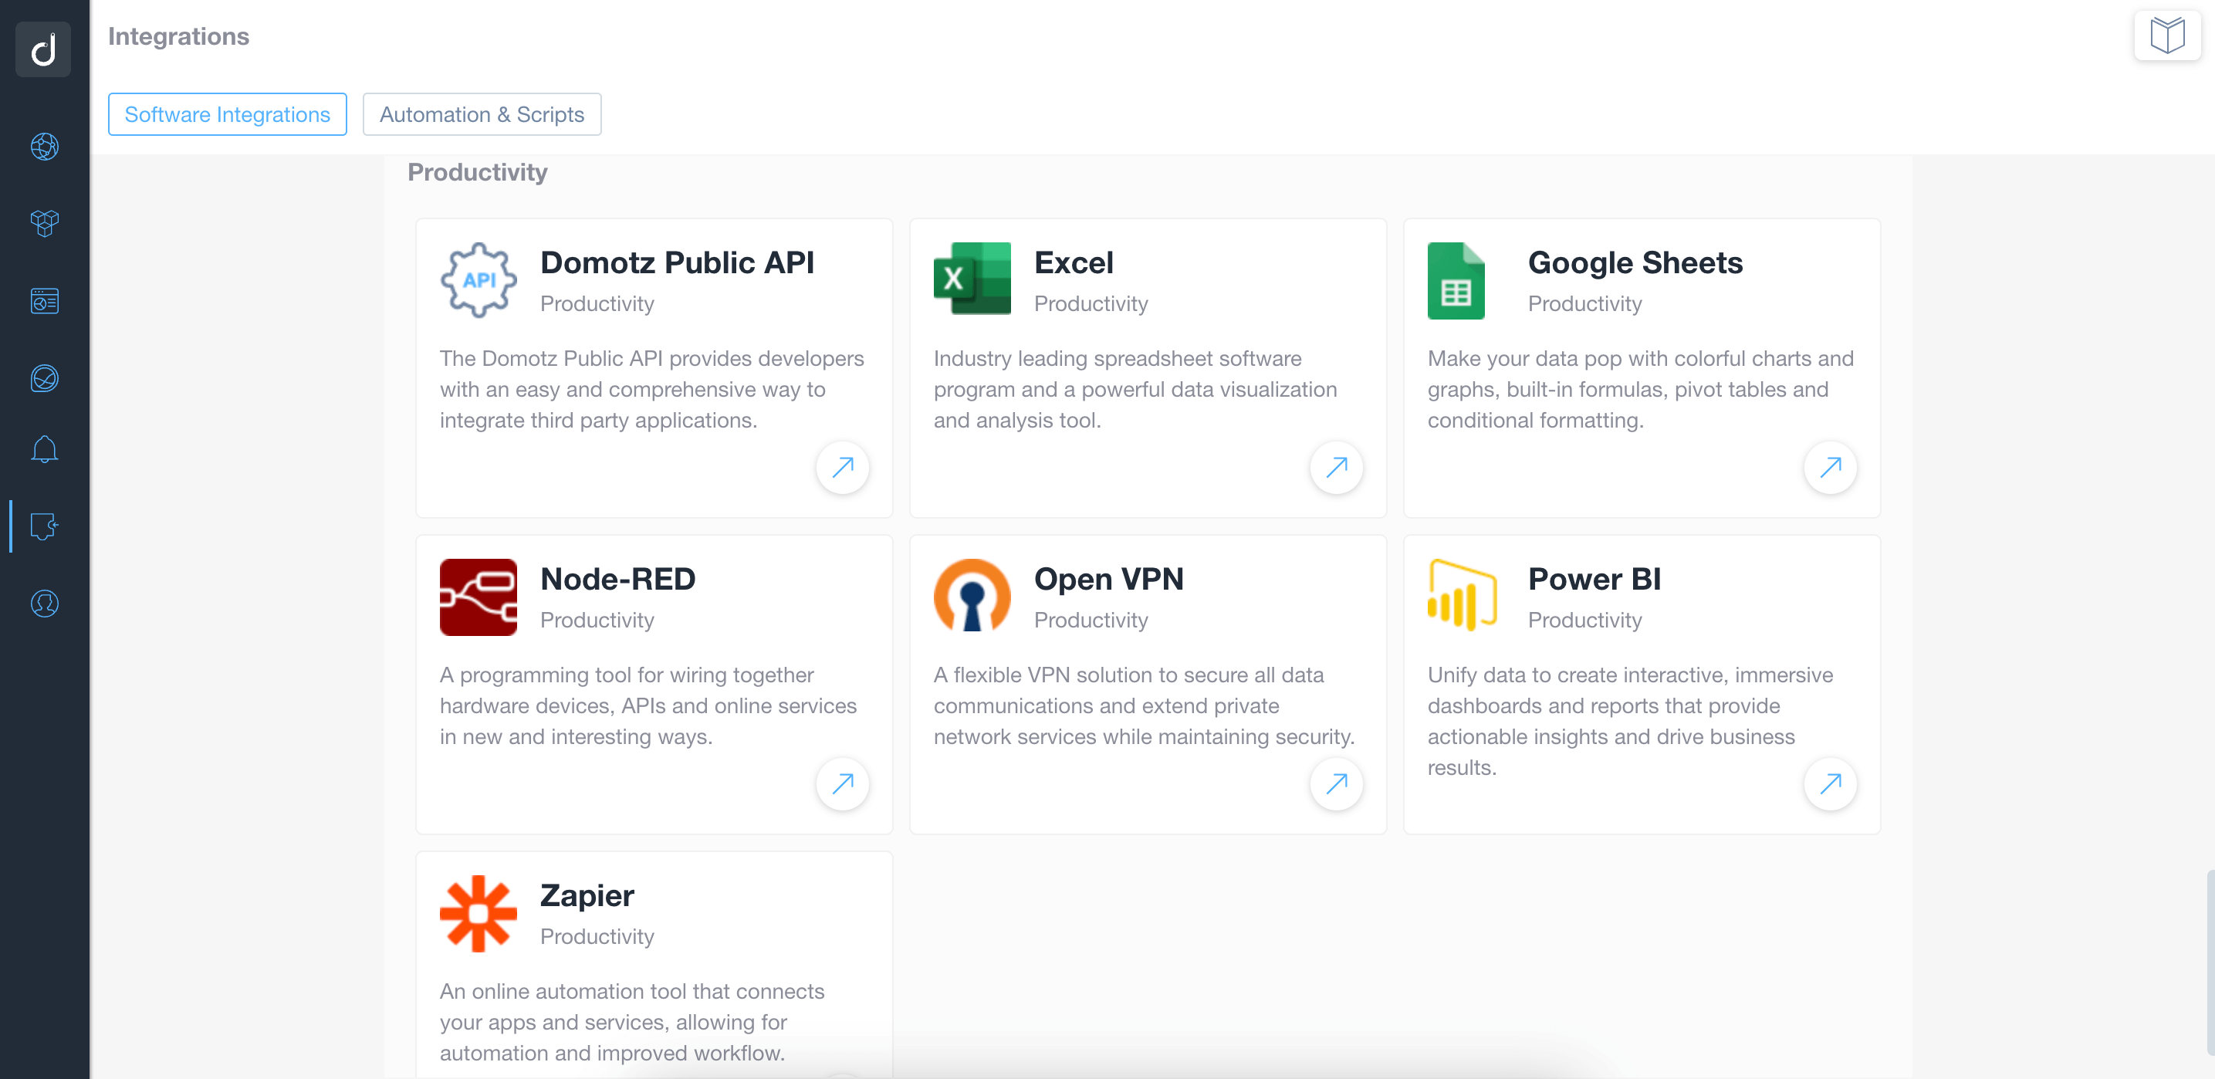The height and width of the screenshot is (1079, 2215).
Task: Switch to Automation & Scripts tab
Action: coord(482,114)
